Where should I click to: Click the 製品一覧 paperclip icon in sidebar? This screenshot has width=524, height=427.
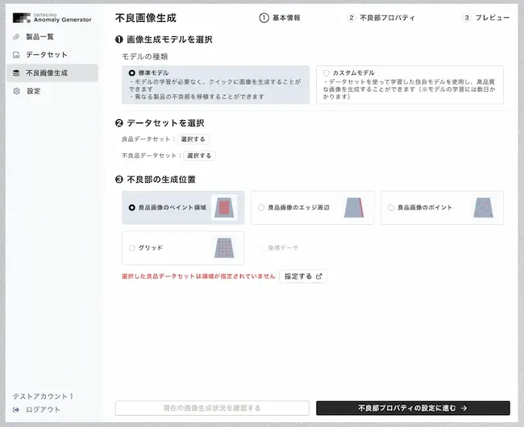coord(18,37)
